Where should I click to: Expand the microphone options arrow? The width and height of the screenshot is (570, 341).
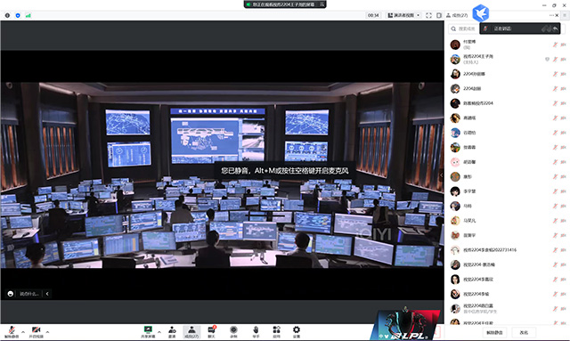pos(23,332)
